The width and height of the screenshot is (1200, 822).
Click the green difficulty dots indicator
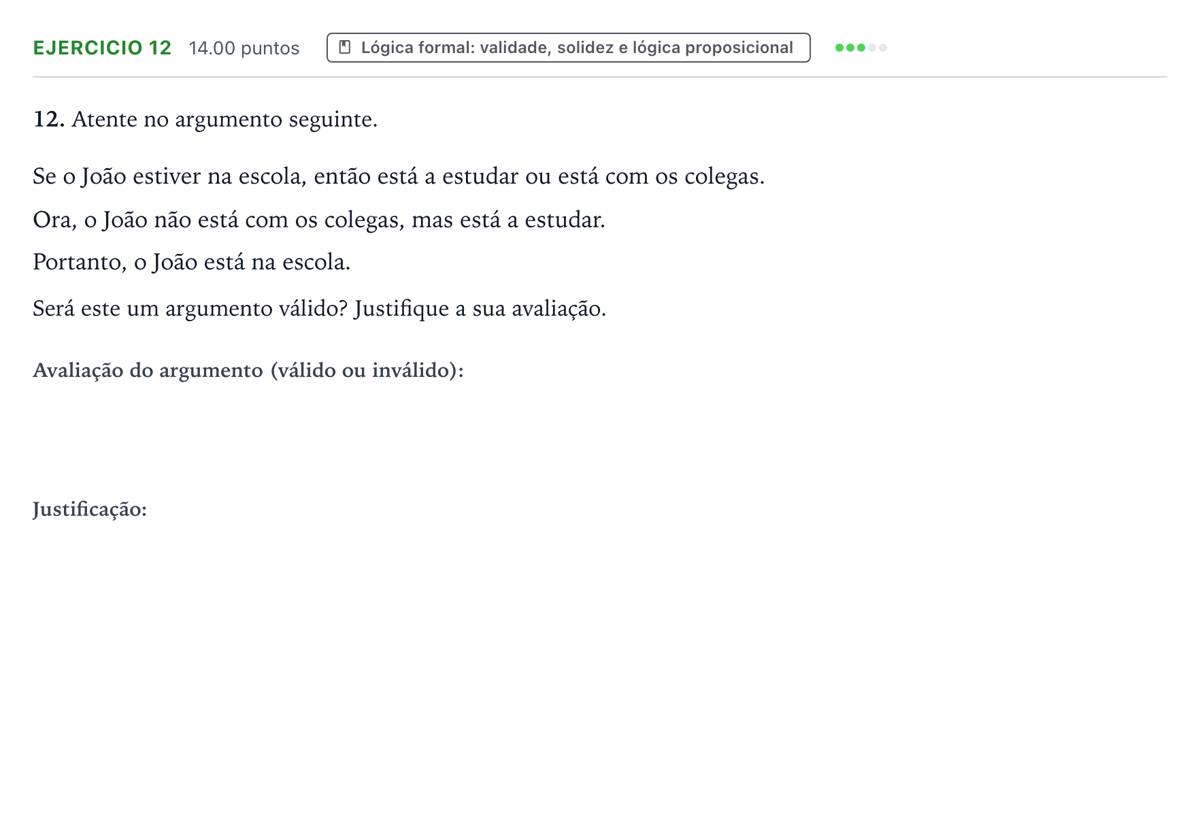[x=861, y=48]
